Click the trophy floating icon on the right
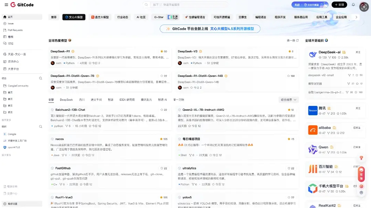Image resolution: width=371 pixels, height=208 pixels. pyautogui.click(x=361, y=158)
